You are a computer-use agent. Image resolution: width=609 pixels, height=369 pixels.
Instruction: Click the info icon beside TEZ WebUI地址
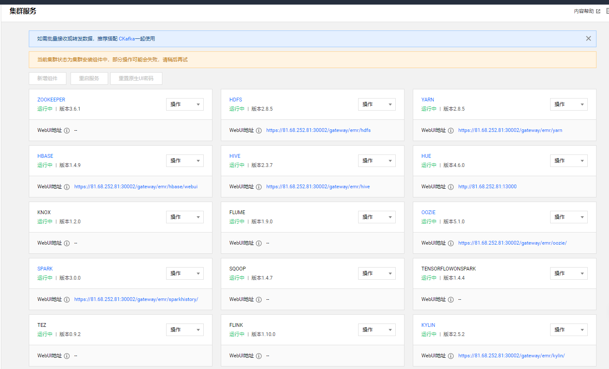tap(67, 356)
